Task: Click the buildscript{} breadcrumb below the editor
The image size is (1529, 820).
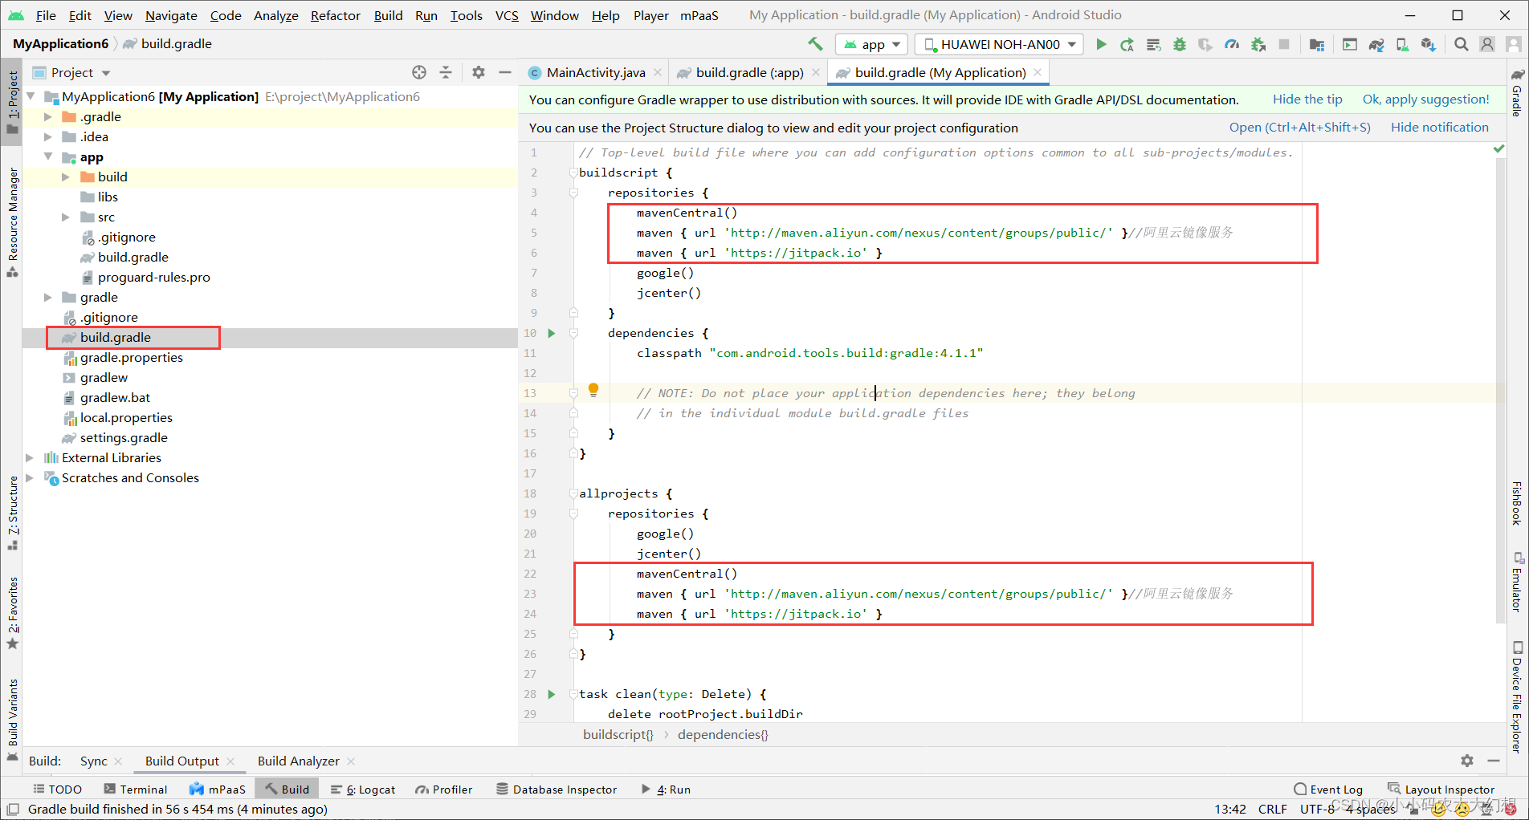Action: coord(618,734)
